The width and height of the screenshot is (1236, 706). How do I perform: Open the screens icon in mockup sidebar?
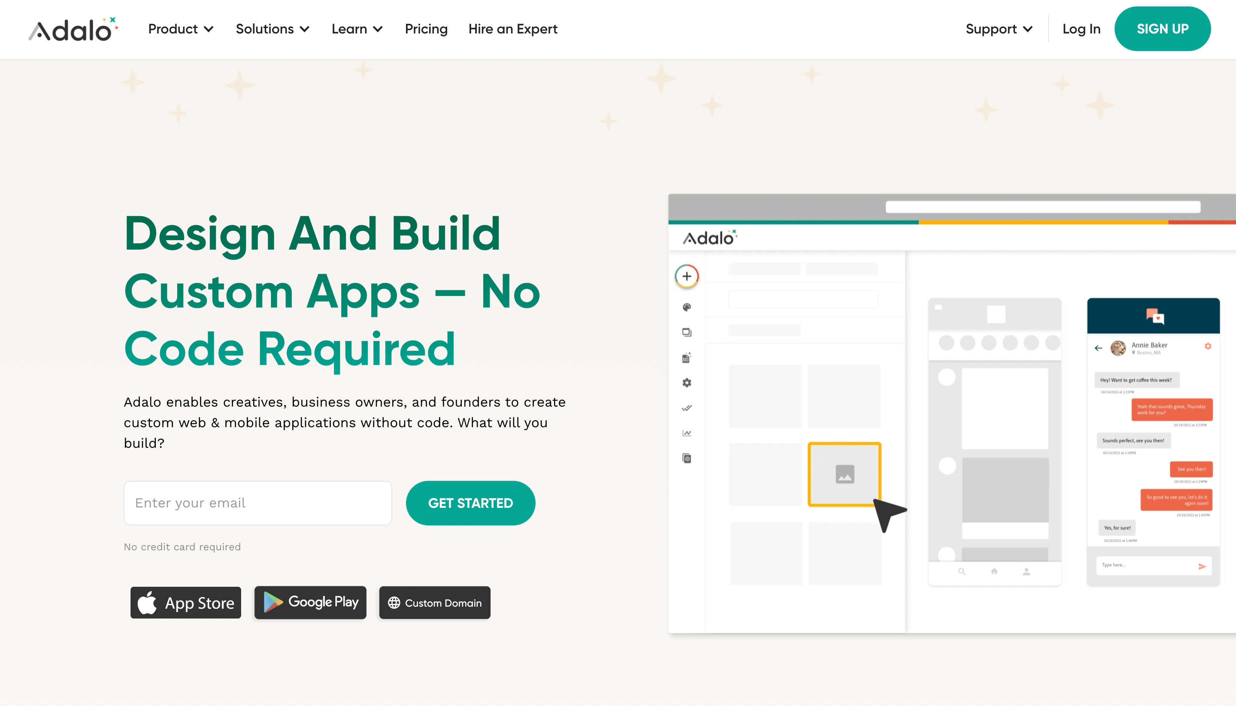pos(687,333)
